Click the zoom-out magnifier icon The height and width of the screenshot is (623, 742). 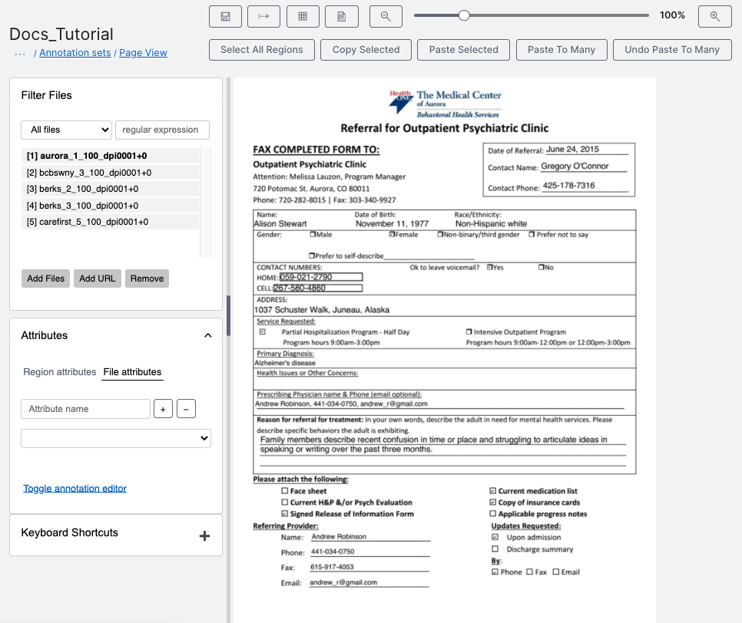(x=386, y=16)
